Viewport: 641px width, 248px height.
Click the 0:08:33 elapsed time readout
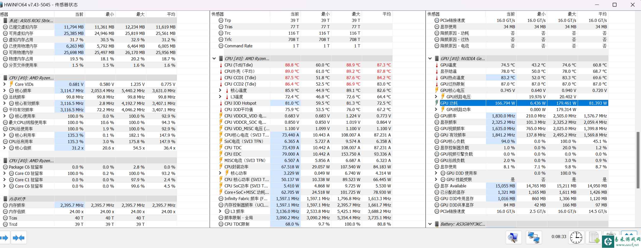pyautogui.click(x=559, y=237)
